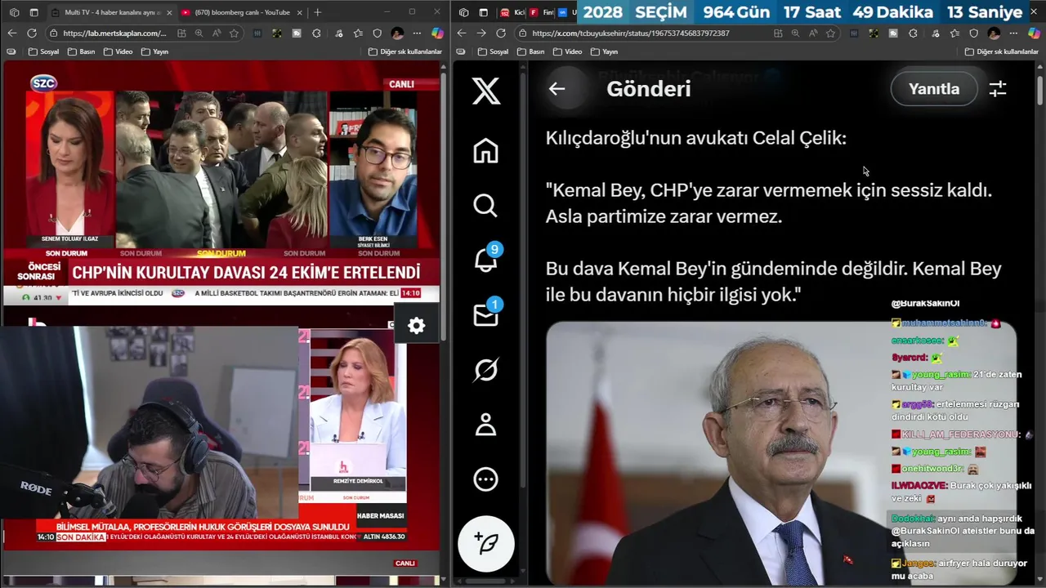
Task: Open X profile person icon
Action: (485, 425)
